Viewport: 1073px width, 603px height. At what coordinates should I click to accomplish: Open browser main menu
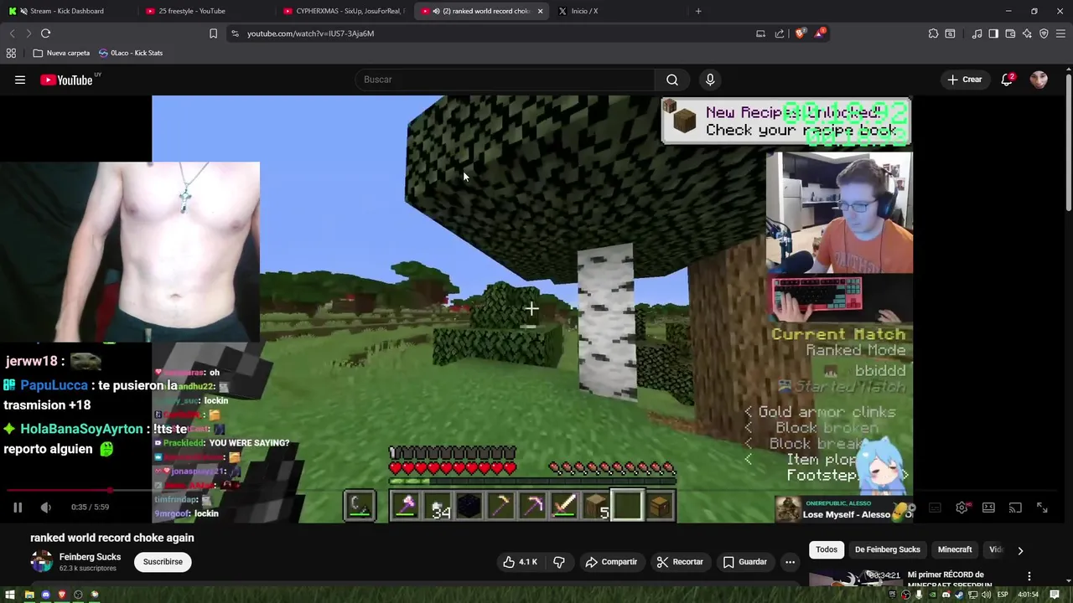click(x=1060, y=33)
